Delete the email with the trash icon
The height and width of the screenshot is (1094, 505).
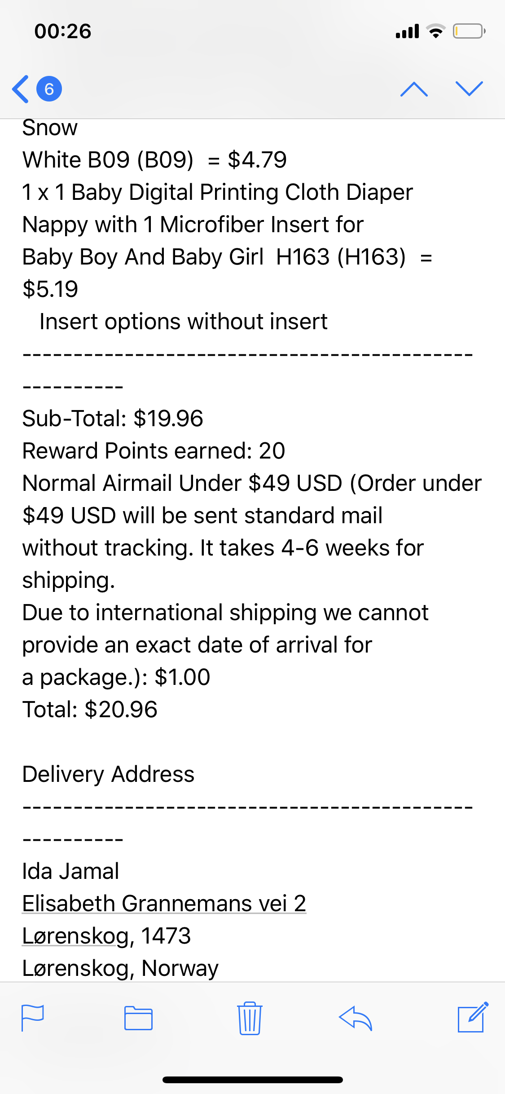point(250,1018)
